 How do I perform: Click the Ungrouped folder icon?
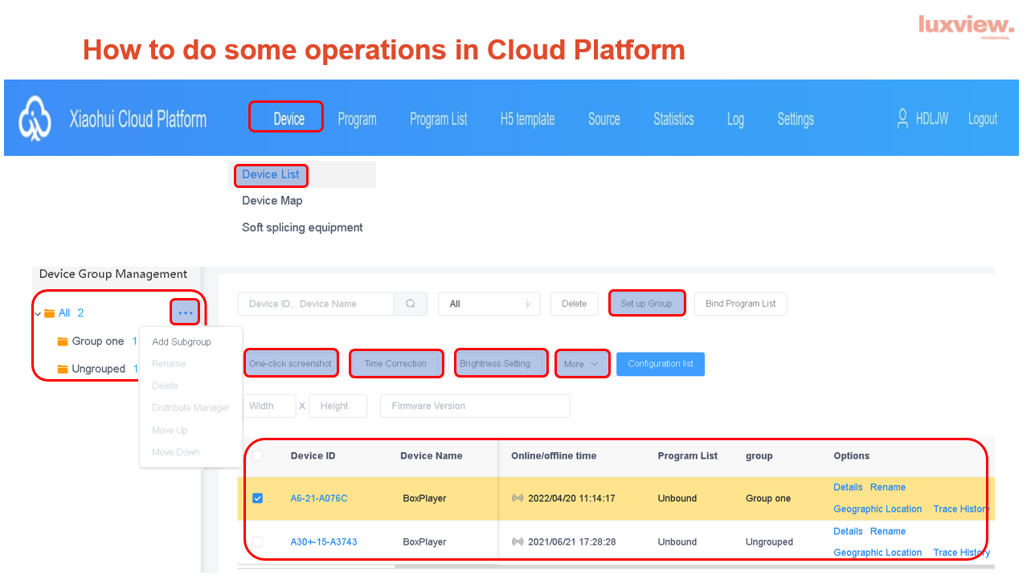point(63,370)
